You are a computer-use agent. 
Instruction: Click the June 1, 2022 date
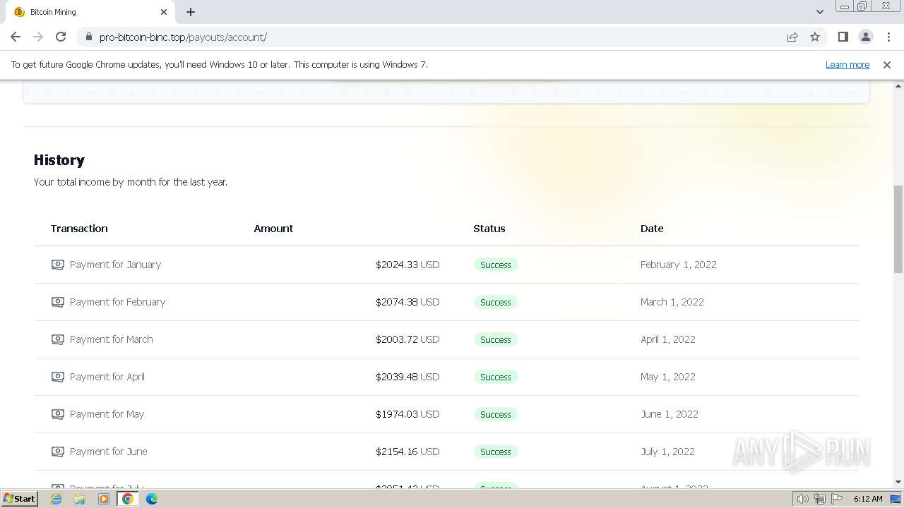point(670,414)
